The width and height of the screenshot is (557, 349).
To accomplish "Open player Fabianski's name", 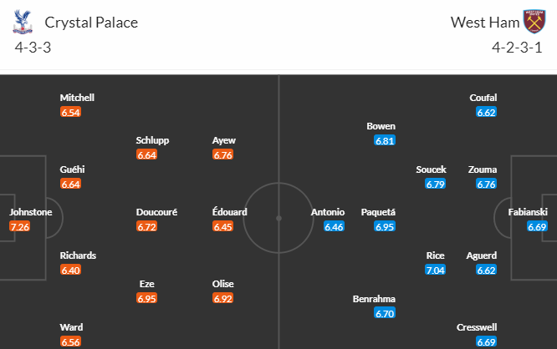I will point(528,212).
